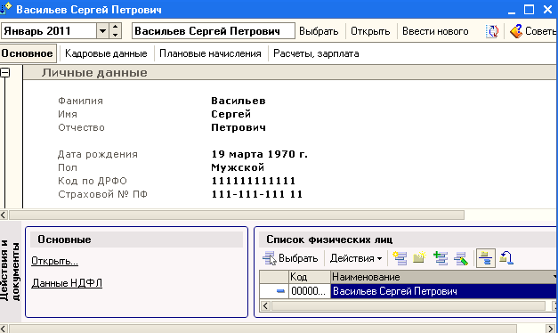The width and height of the screenshot is (558, 333).
Task: Click the insurance number 111-111-111 11
Action: tap(257, 194)
